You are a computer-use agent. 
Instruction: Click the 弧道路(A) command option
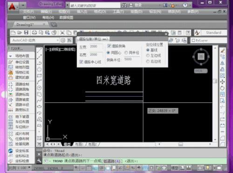pos(112,161)
